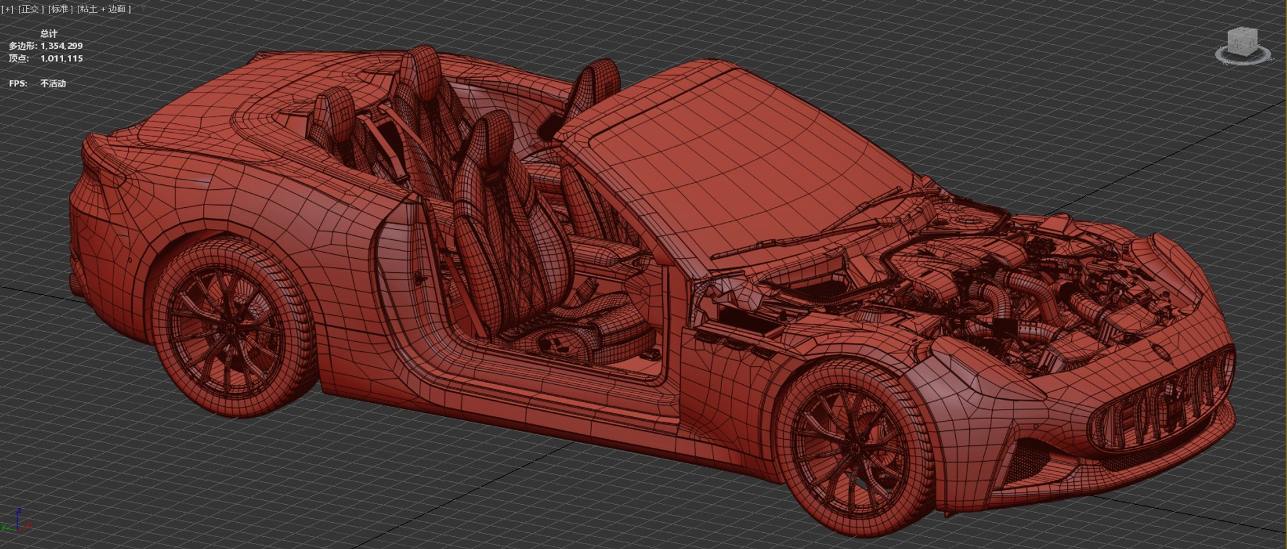Image resolution: width=1287 pixels, height=549 pixels.
Task: Click the FPS 不活动 status text
Action: (53, 83)
